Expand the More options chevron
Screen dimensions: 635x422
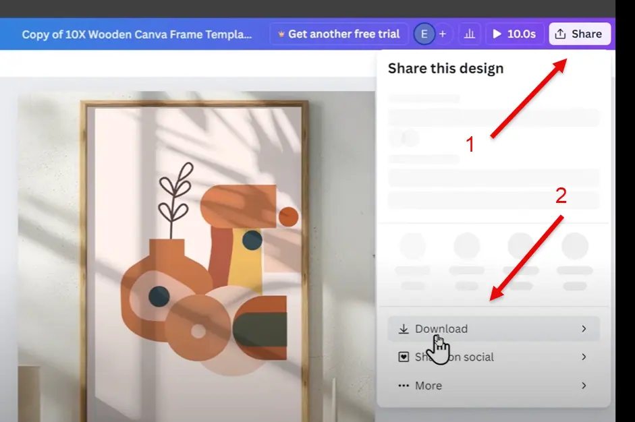[x=584, y=386]
